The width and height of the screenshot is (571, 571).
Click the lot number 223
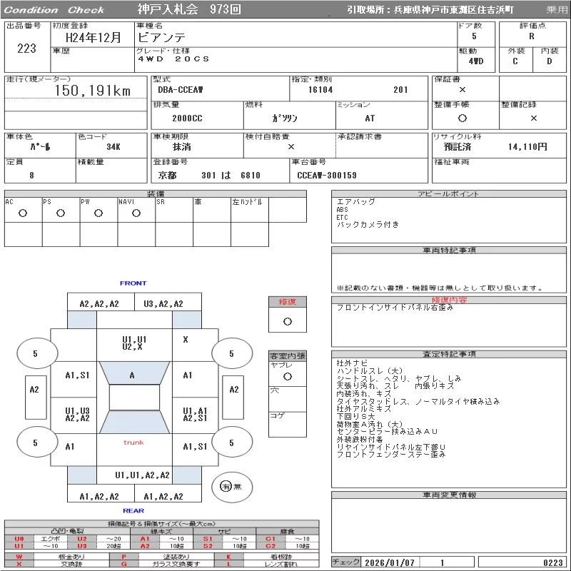26,49
